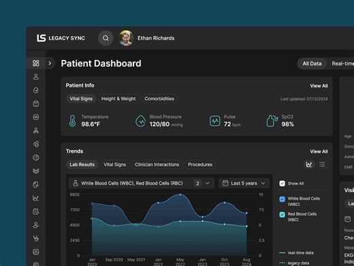Select the Vital Signs tab in Trends
Image resolution: width=354 pixels, height=266 pixels.
[114, 164]
